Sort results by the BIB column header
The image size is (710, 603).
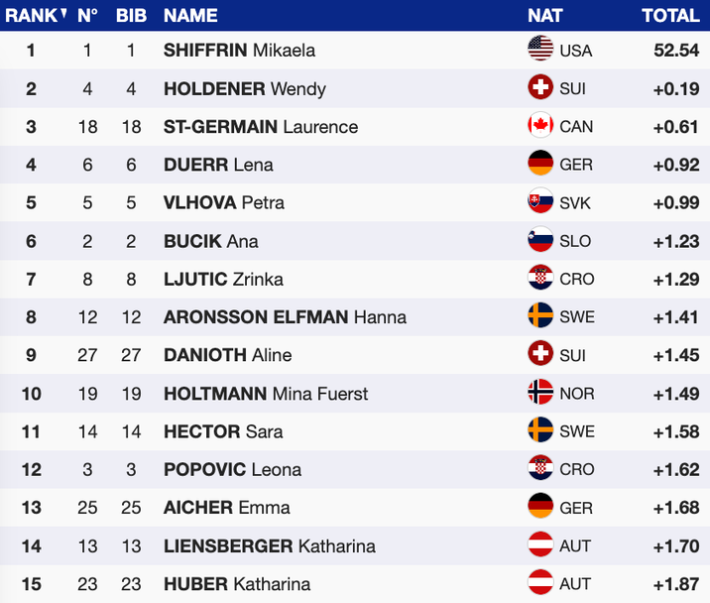coord(131,15)
